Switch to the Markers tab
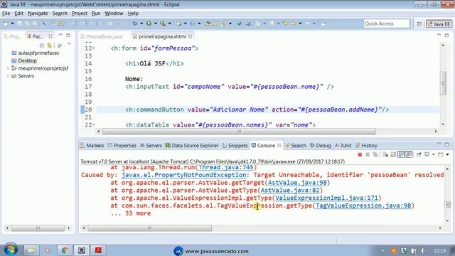Viewport: 455px width, 256px height. tap(92, 145)
